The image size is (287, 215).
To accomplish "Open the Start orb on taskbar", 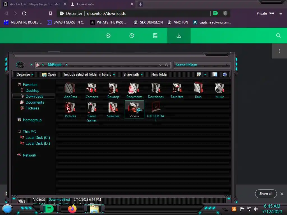I will (7, 209).
